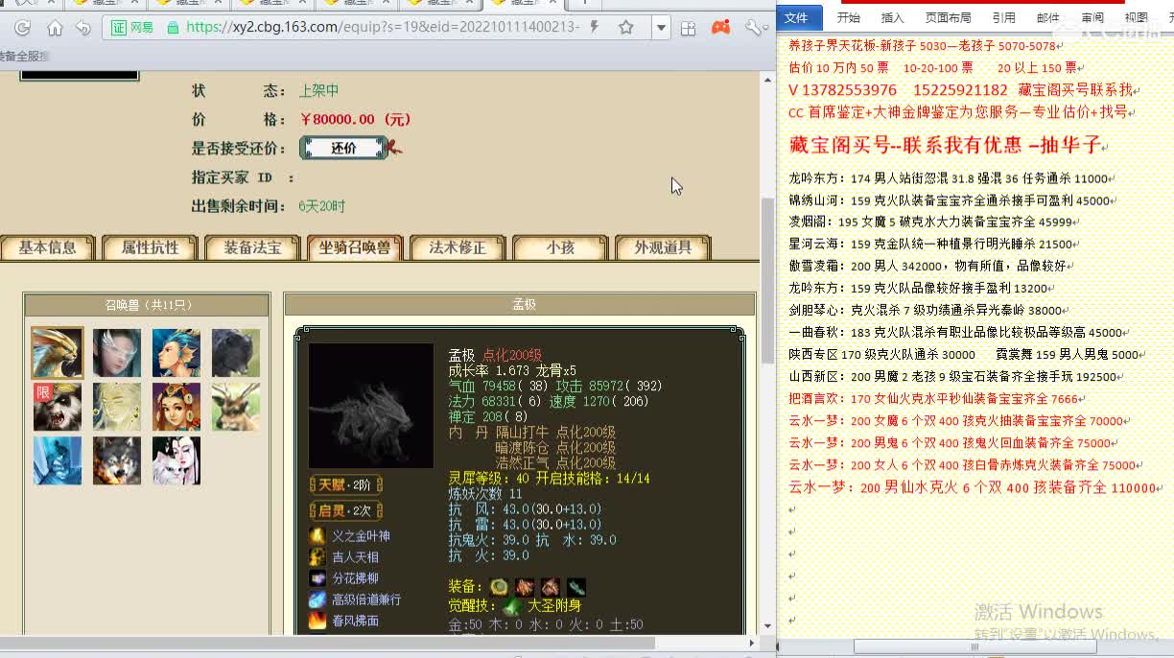The width and height of the screenshot is (1174, 658).
Task: Click the 分花拂柳 skill icon
Action: [x=317, y=577]
